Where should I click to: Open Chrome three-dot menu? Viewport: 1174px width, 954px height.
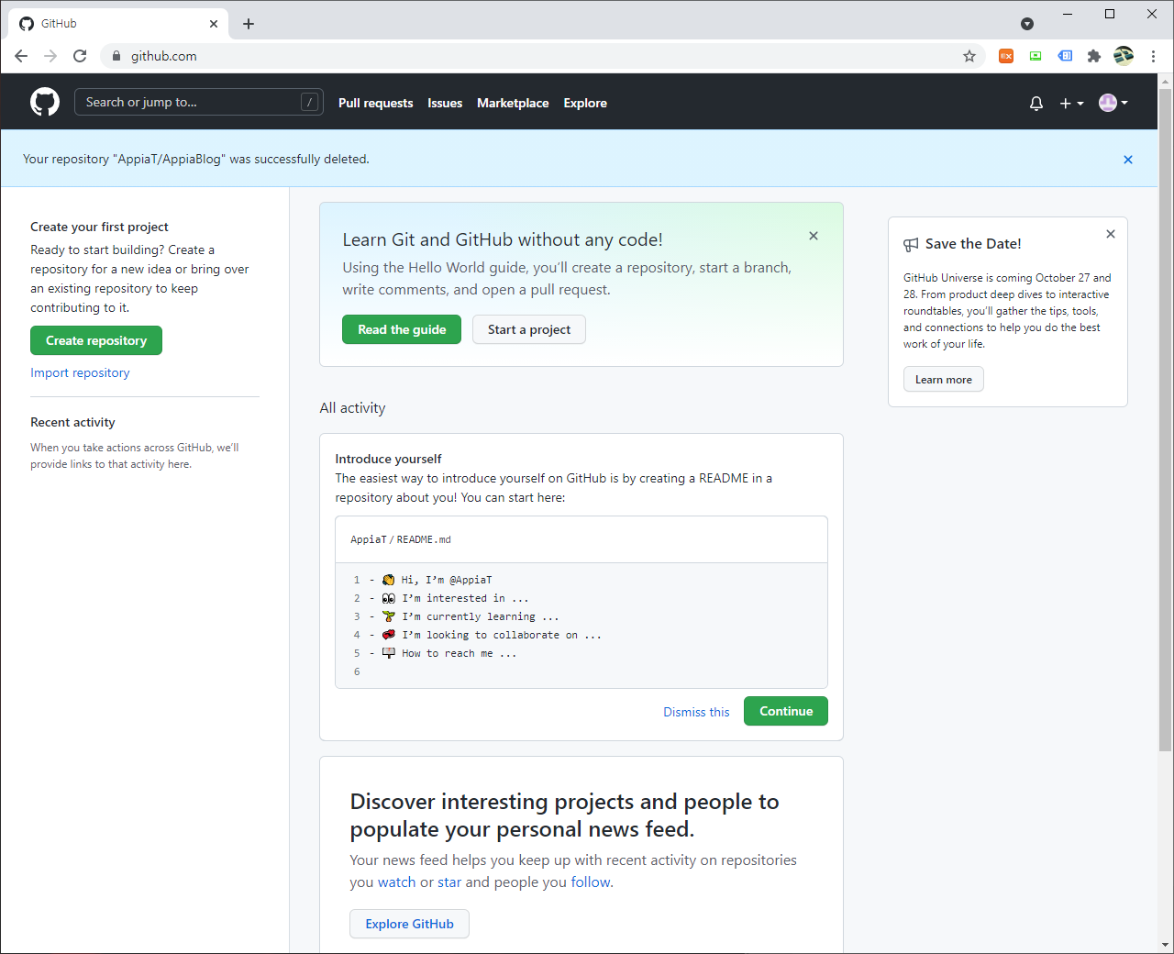tap(1154, 56)
